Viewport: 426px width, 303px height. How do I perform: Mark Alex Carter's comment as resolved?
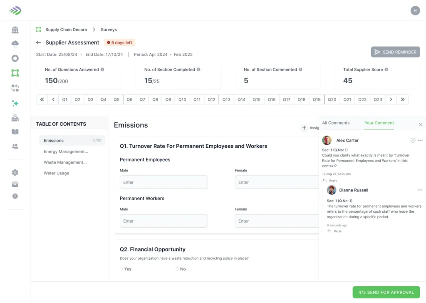point(413,140)
